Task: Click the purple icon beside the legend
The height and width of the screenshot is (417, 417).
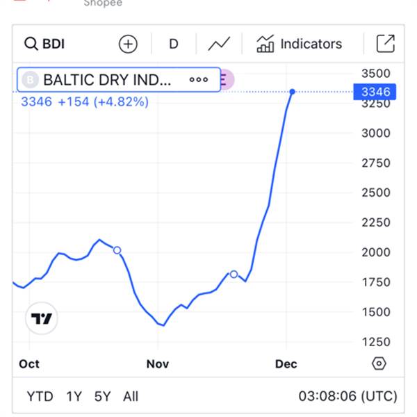Action: 227,80
